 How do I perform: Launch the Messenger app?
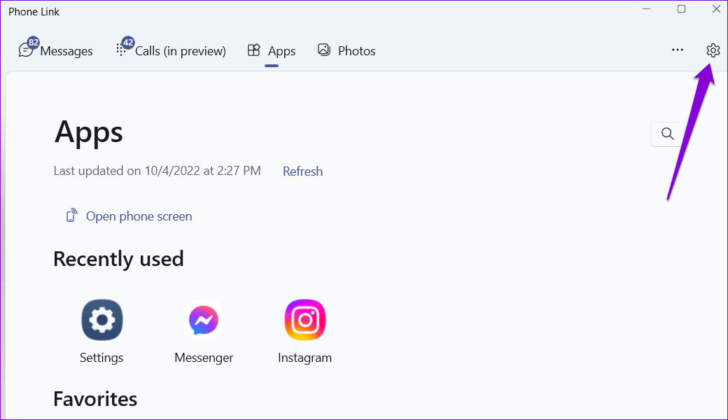(x=204, y=320)
